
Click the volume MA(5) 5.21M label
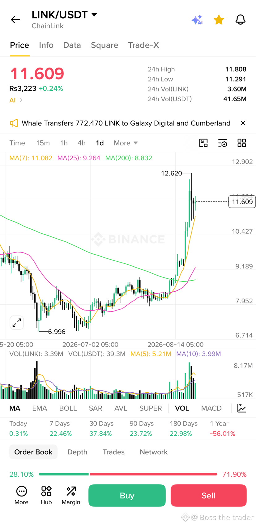(151, 354)
